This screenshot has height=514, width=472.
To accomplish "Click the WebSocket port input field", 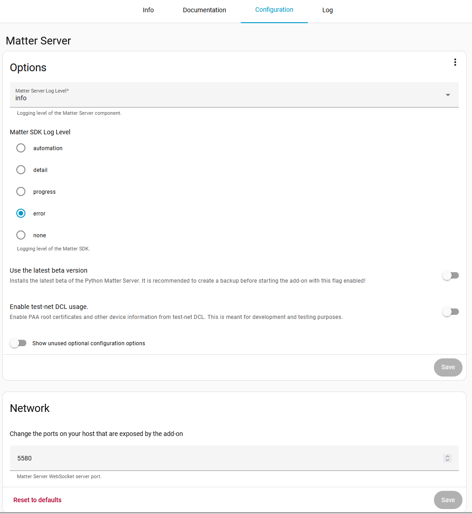I will click(181, 458).
